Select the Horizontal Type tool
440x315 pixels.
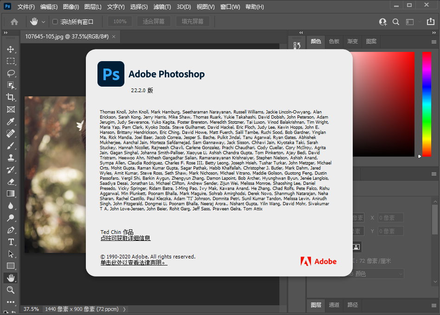11,242
